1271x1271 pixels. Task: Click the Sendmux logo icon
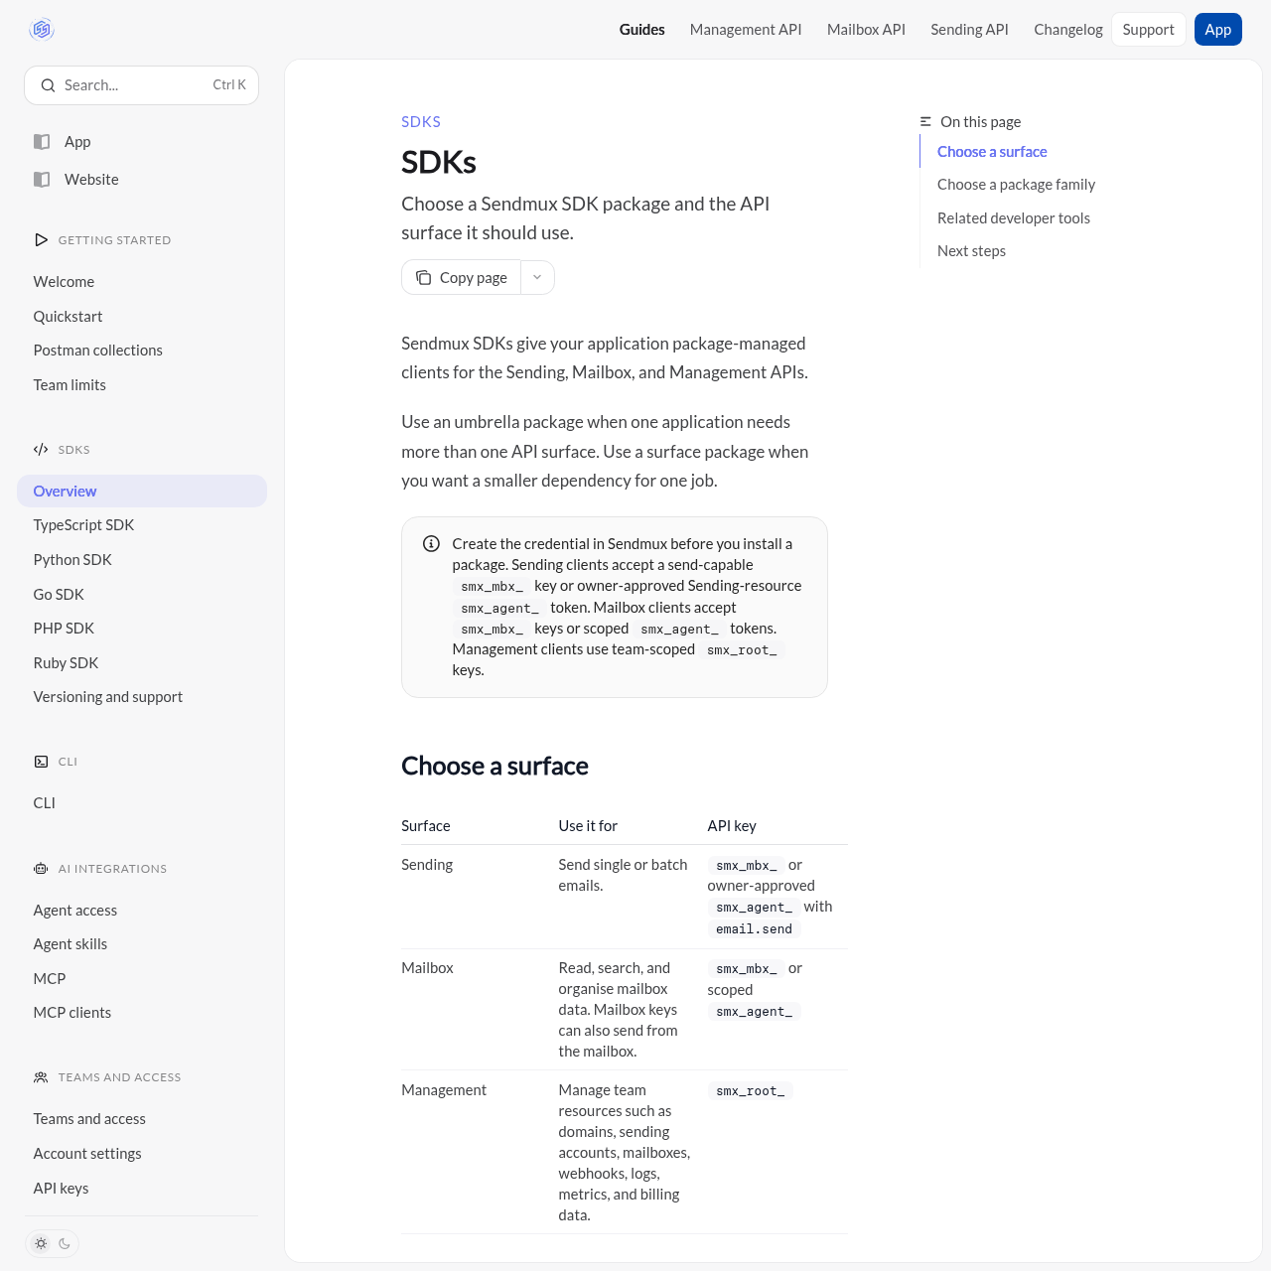[x=42, y=29]
